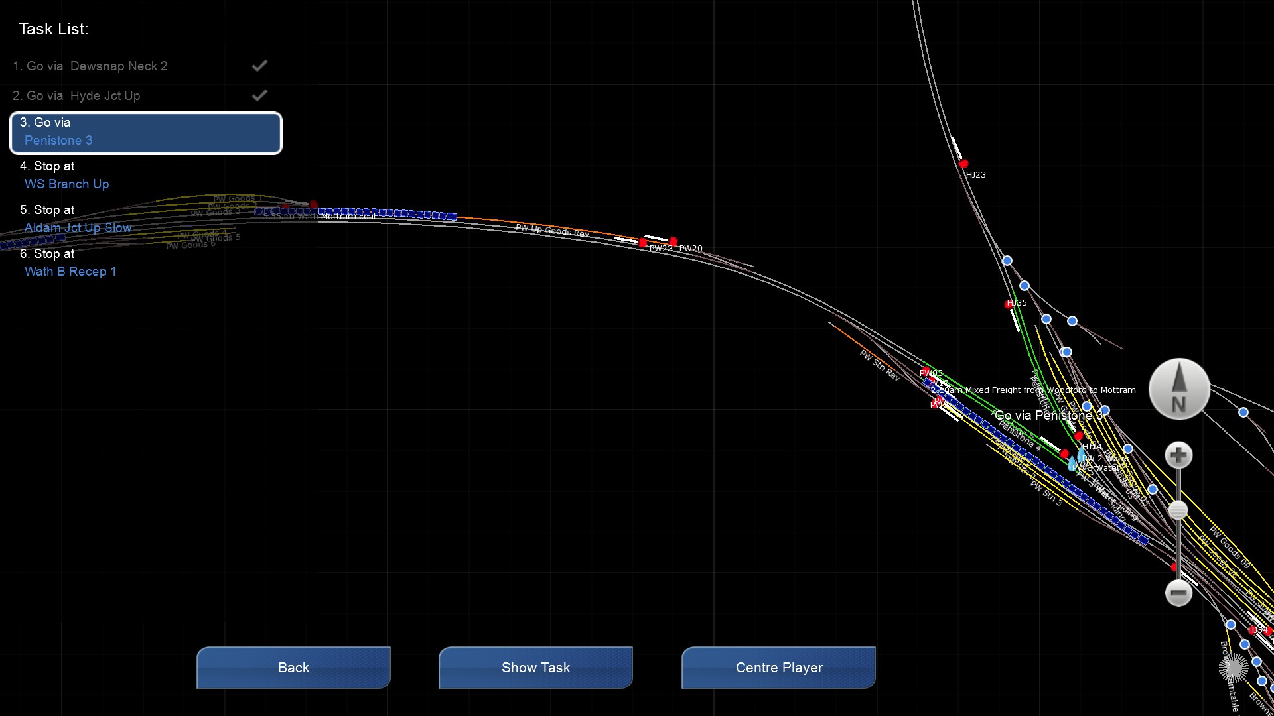The height and width of the screenshot is (716, 1274).
Task: Click the red HJ14 signal marker
Action: point(1078,436)
